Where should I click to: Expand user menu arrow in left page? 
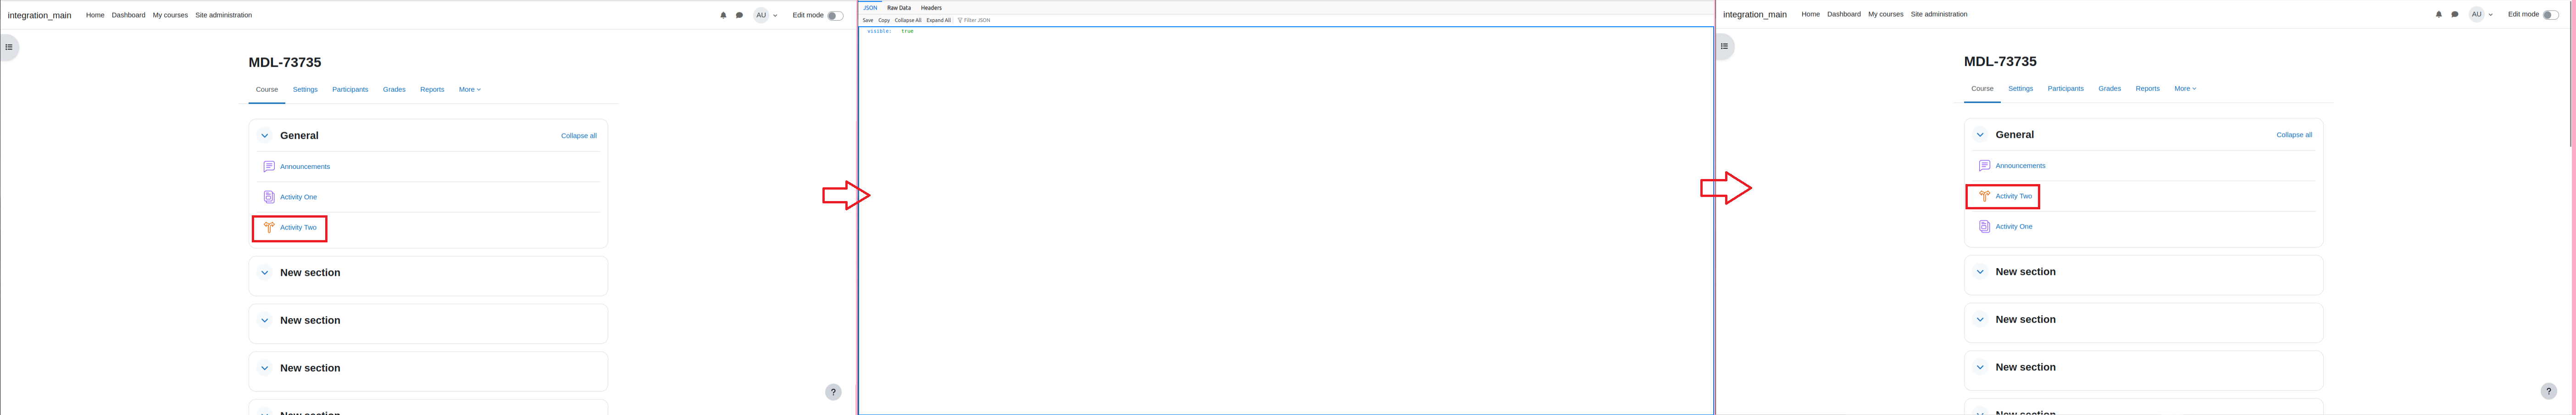[775, 16]
